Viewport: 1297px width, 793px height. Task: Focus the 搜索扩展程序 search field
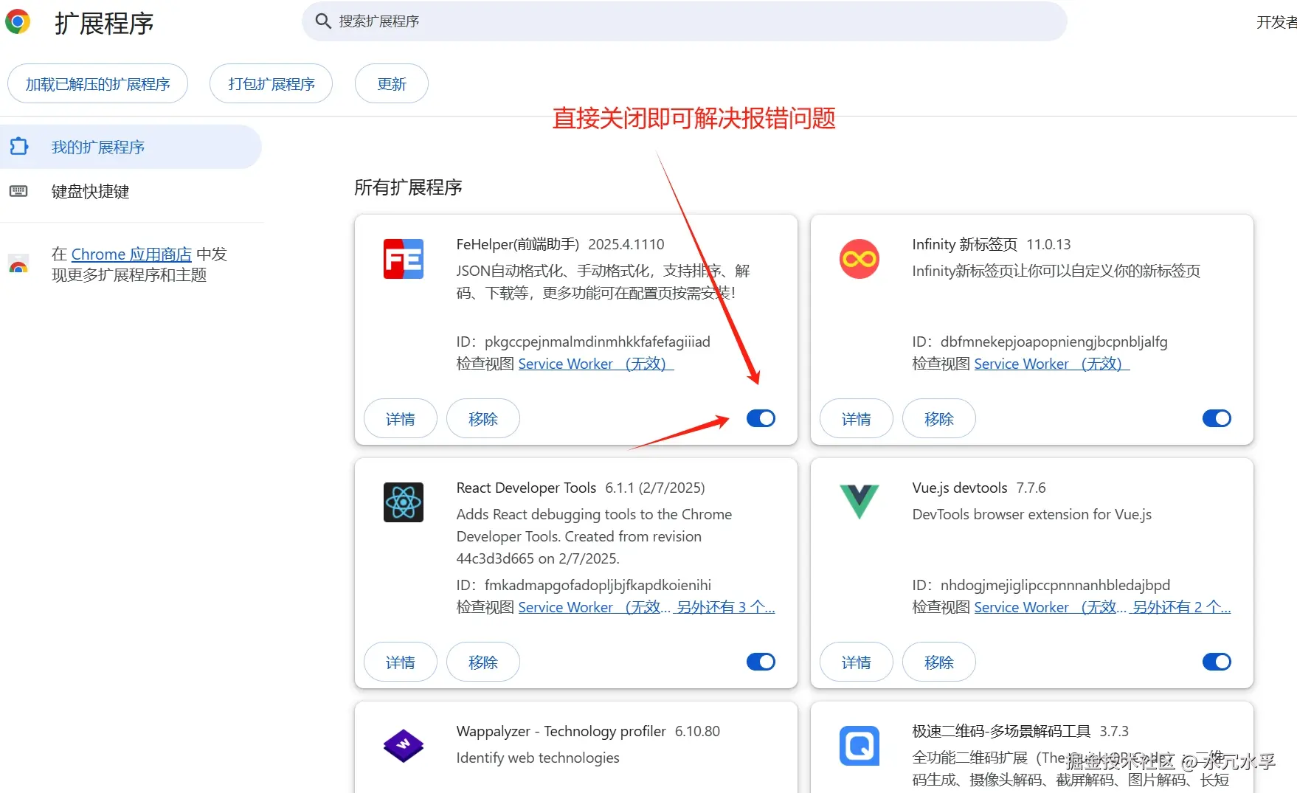pyautogui.click(x=684, y=21)
